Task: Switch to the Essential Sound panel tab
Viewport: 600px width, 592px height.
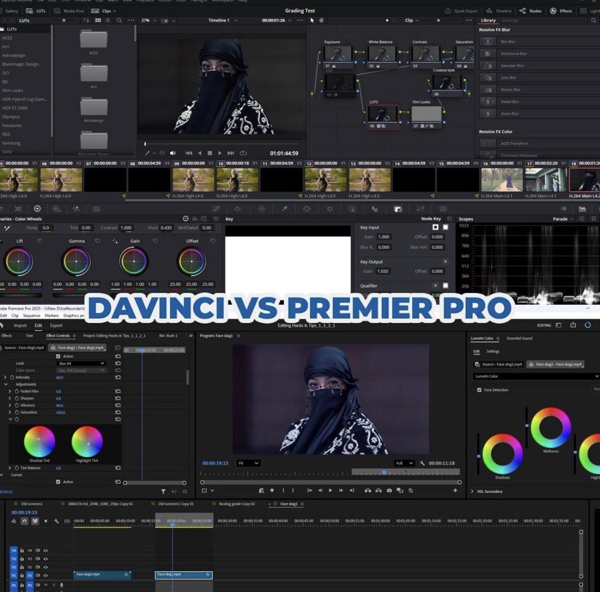Action: tap(519, 338)
